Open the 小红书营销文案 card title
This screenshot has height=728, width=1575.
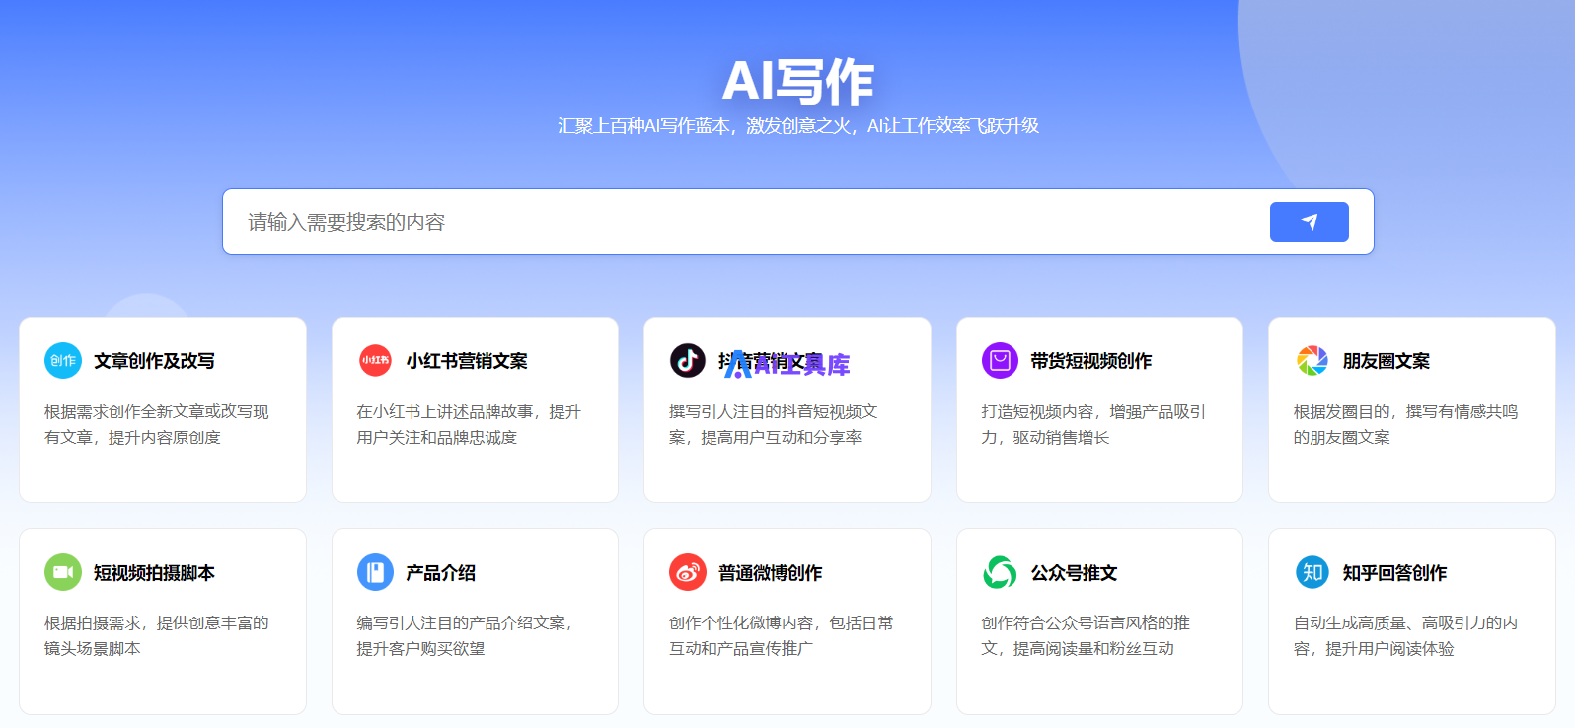click(x=467, y=361)
